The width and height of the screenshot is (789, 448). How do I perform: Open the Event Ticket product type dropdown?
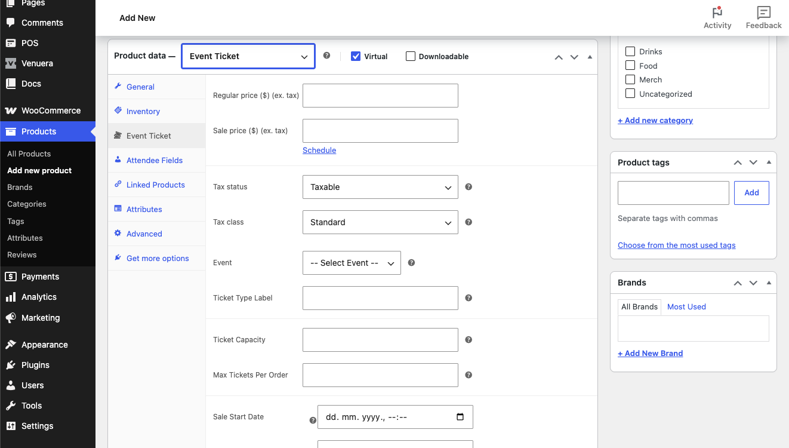(x=248, y=56)
